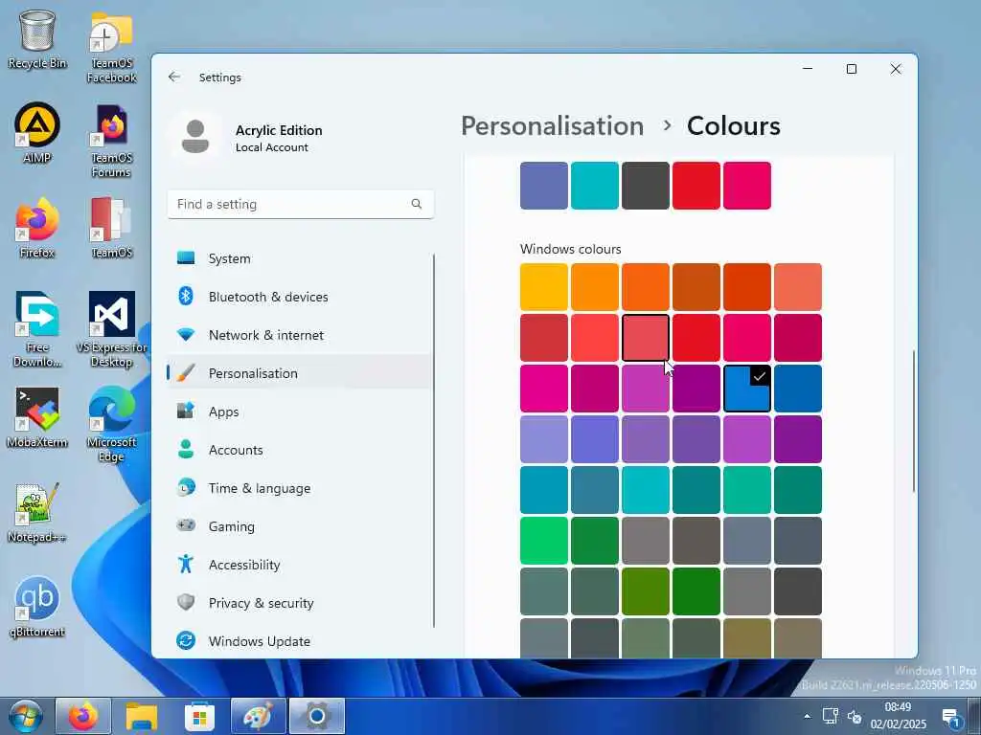Screen dimensions: 981x735
Task: Click the sidebar navigation scrollbar
Action: 434,440
